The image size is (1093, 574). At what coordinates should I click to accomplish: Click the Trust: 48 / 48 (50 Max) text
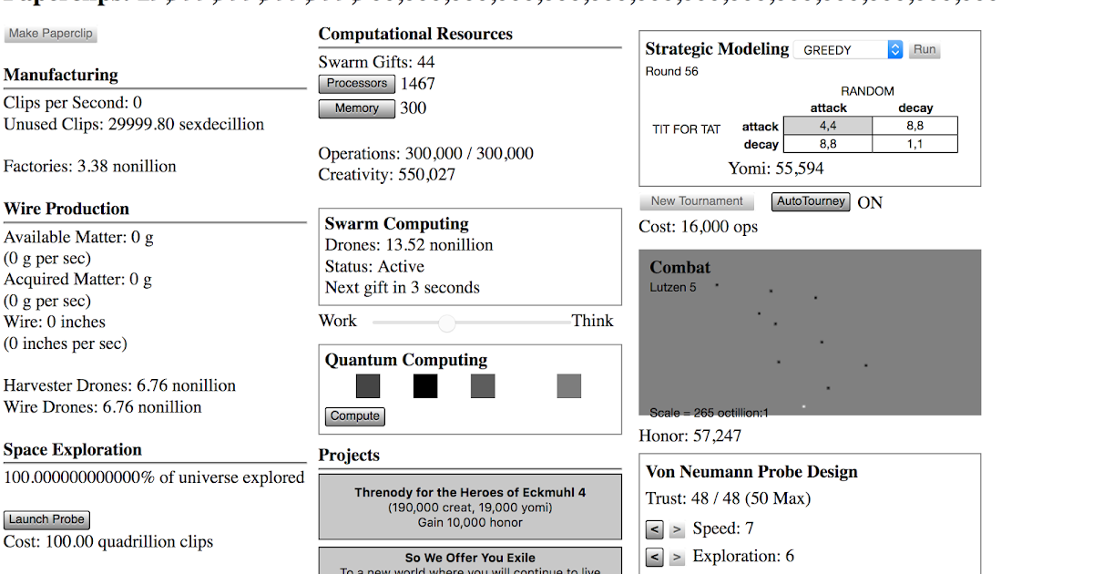(728, 499)
